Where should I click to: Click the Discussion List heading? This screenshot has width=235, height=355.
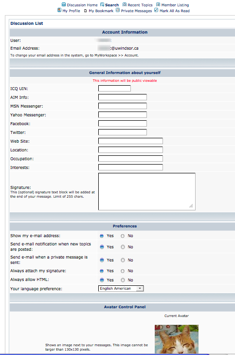pos(27,23)
